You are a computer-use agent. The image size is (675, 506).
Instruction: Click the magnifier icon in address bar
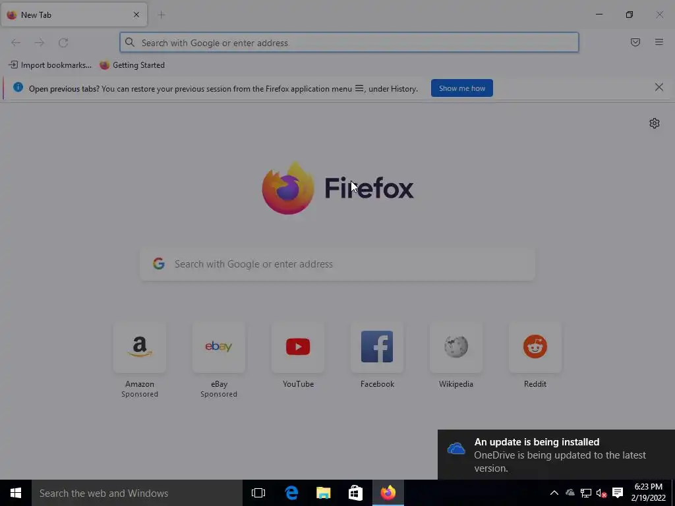[130, 42]
